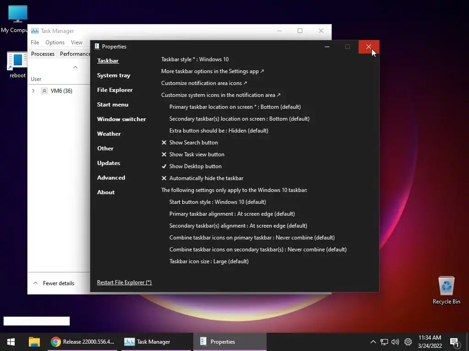Switch to Task Manager Performance tab
The image size is (469, 351).
[x=75, y=54]
